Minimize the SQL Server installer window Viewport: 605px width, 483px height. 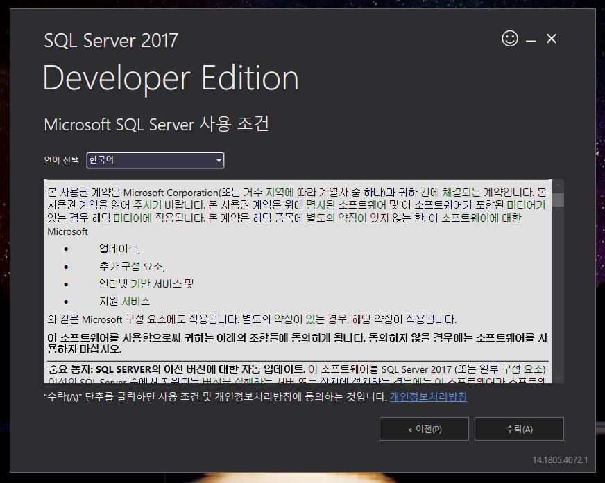click(x=531, y=40)
